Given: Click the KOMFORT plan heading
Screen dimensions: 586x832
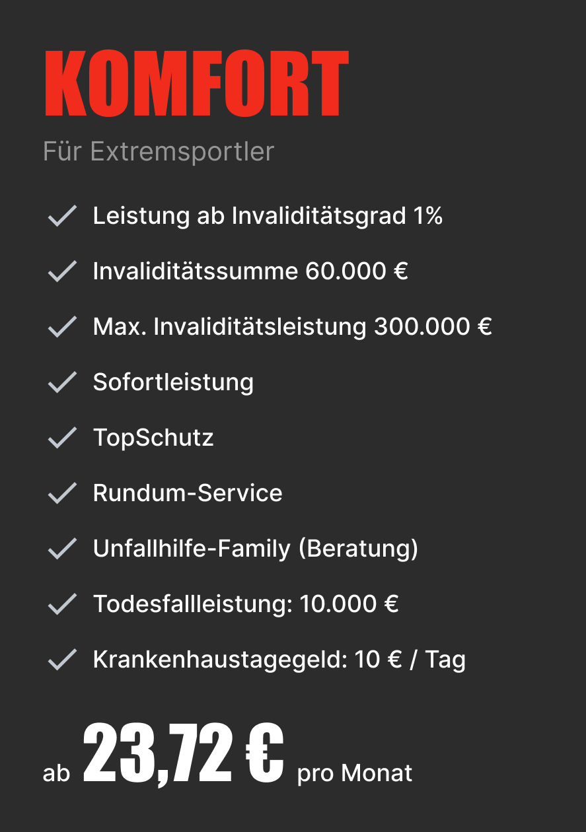Looking at the screenshot, I should click(x=196, y=84).
